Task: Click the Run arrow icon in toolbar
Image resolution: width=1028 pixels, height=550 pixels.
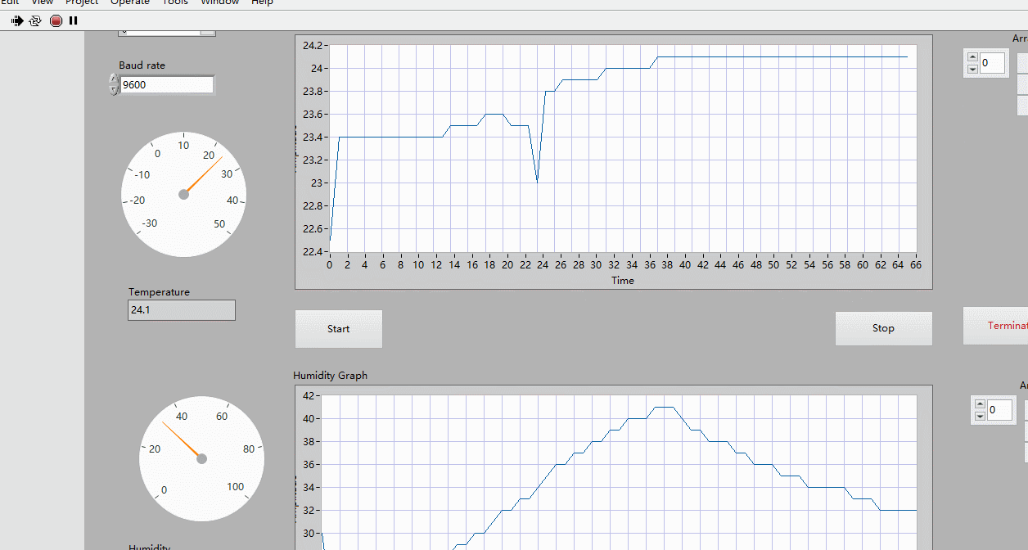Action: [17, 21]
